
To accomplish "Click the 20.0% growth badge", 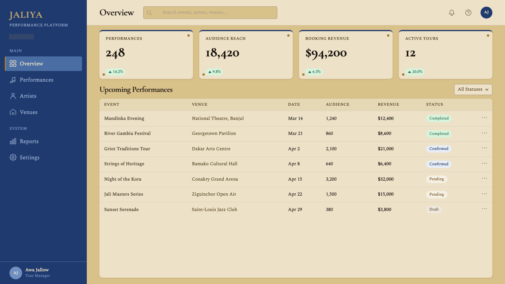I will 415,72.
